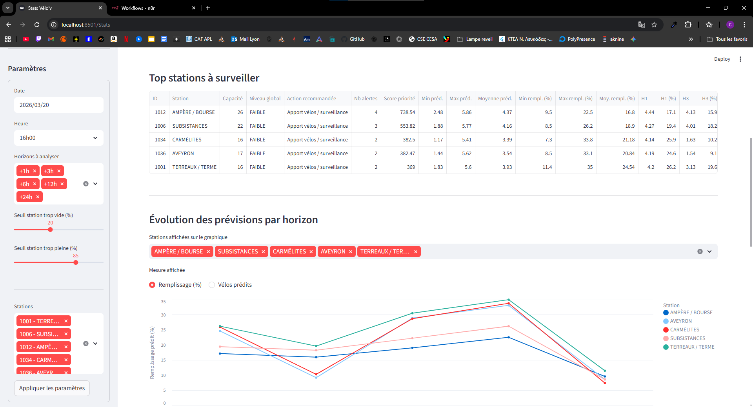Image resolution: width=753 pixels, height=407 pixels.
Task: Switch to the Workflows - n8n tab
Action: pyautogui.click(x=153, y=8)
